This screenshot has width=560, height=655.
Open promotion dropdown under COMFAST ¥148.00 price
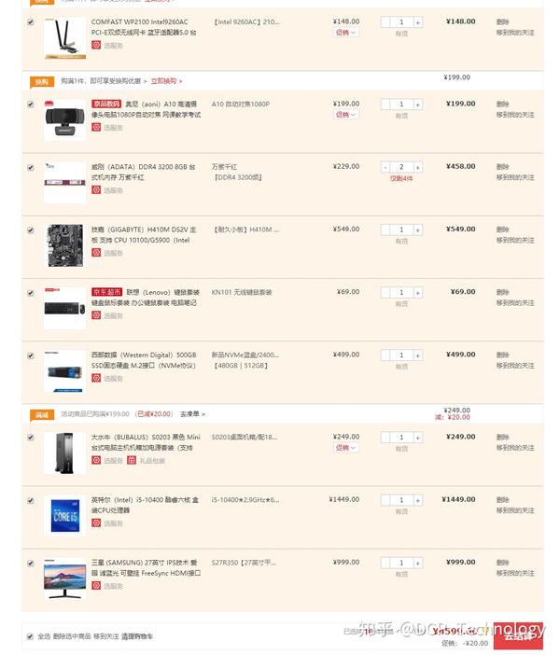coord(345,33)
